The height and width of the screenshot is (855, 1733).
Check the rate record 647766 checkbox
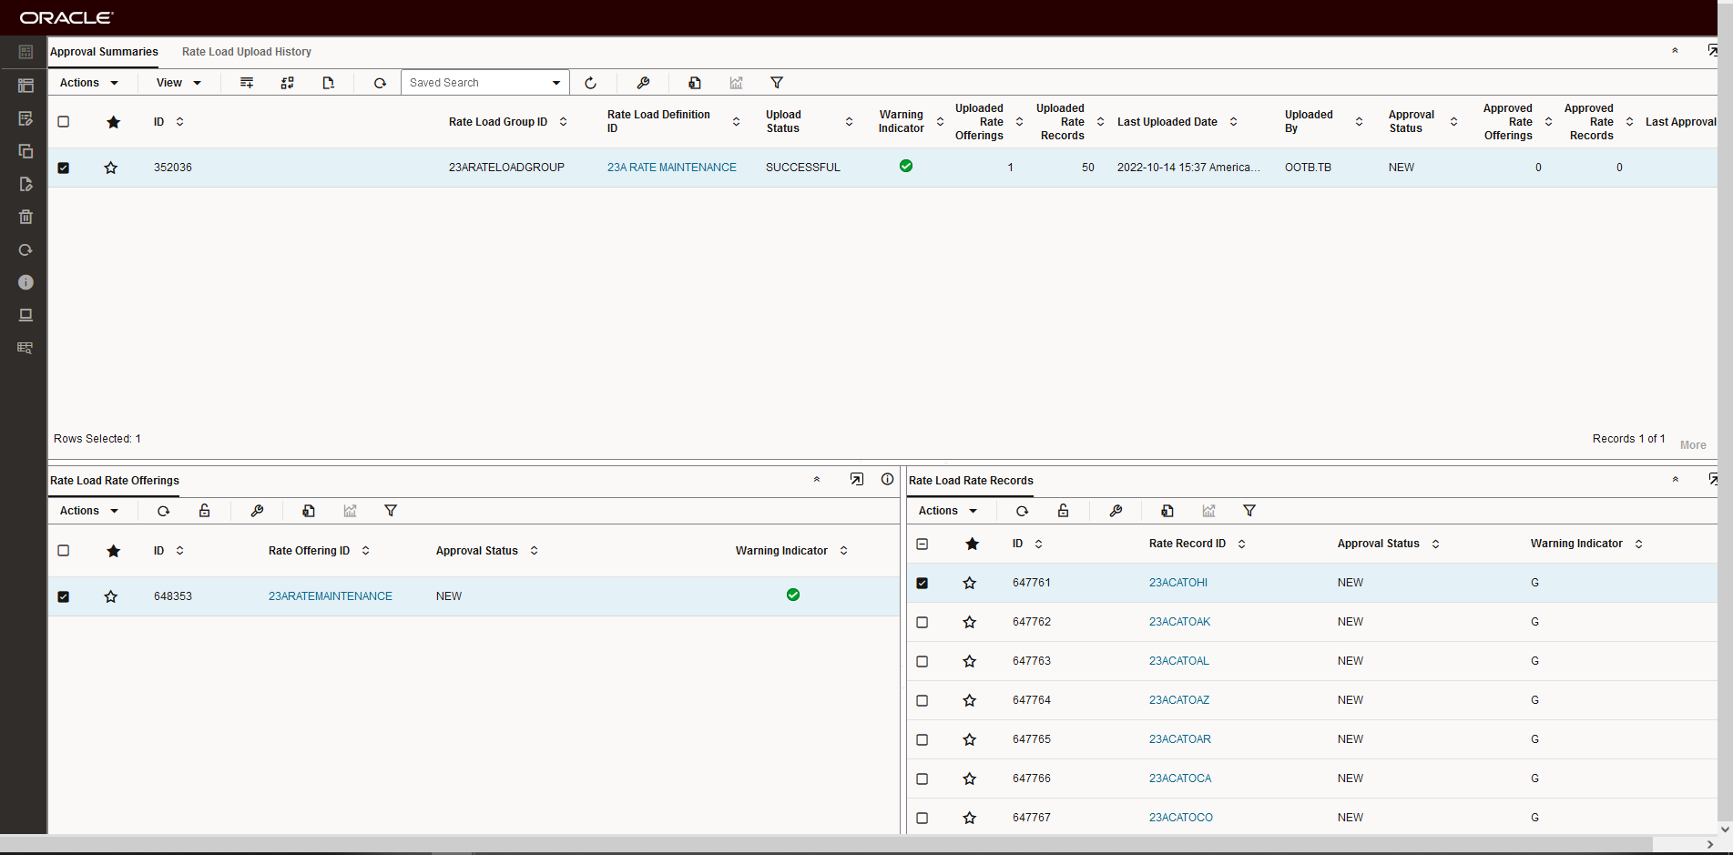click(x=923, y=779)
